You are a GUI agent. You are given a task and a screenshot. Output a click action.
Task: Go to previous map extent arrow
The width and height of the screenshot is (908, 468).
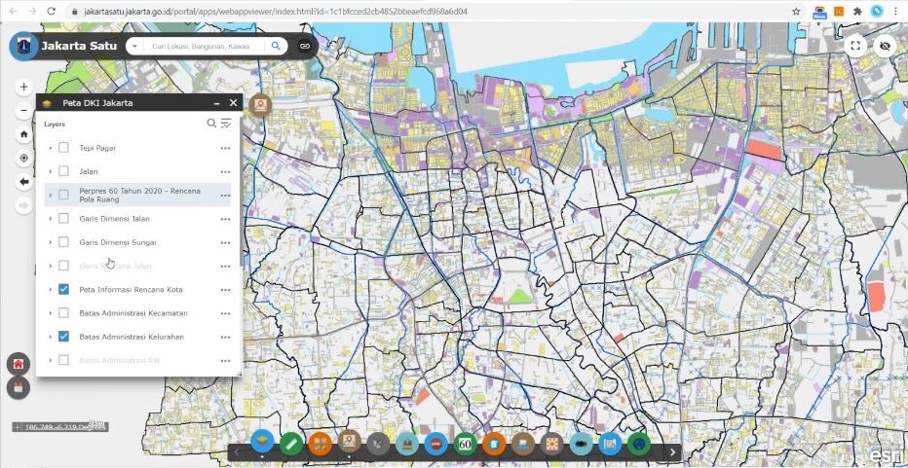tap(23, 182)
